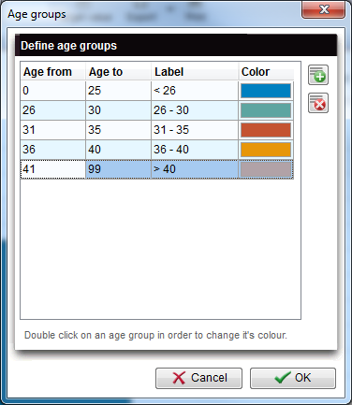Select the blue color swatch for < 26
Viewport: 352px width, 405px height.
[x=266, y=91]
